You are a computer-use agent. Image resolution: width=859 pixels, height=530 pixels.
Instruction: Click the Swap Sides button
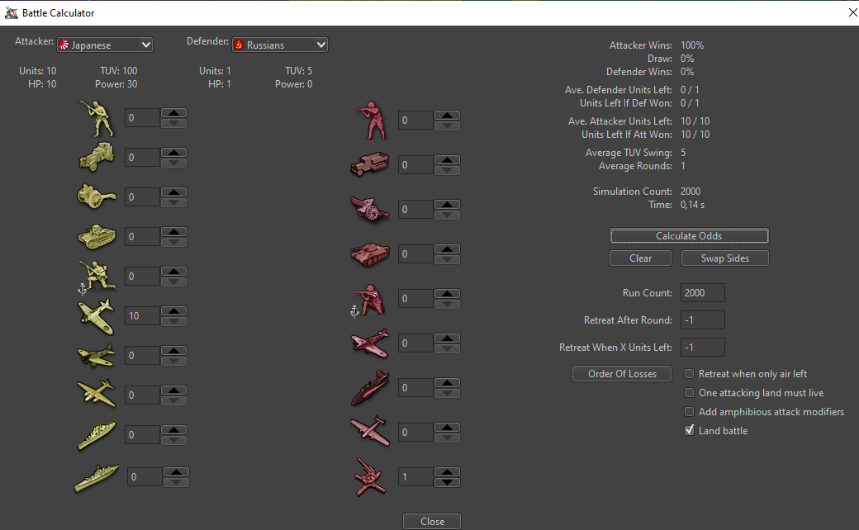click(x=724, y=258)
